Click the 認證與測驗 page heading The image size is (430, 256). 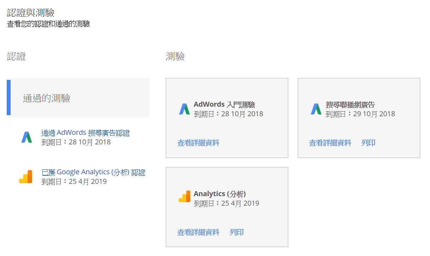click(31, 13)
